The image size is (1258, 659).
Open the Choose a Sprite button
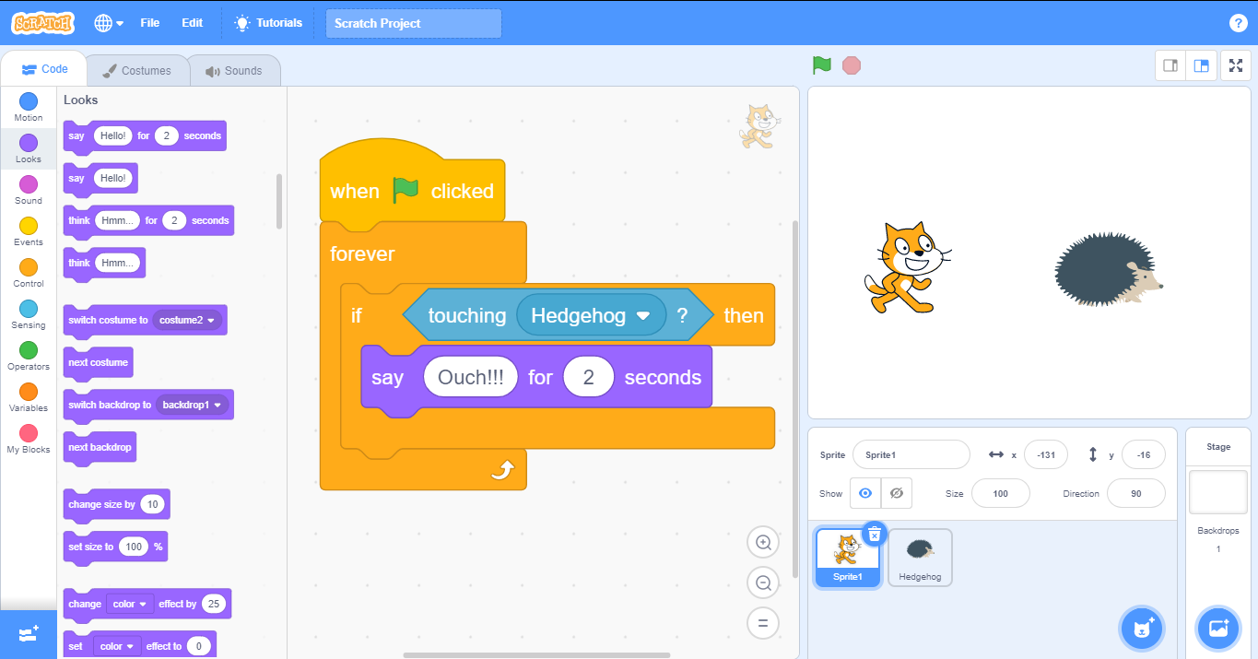pos(1143,629)
